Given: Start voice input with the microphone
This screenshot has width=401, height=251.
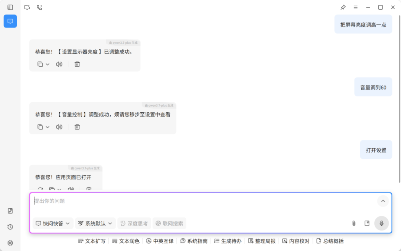Looking at the screenshot, I should 382,224.
